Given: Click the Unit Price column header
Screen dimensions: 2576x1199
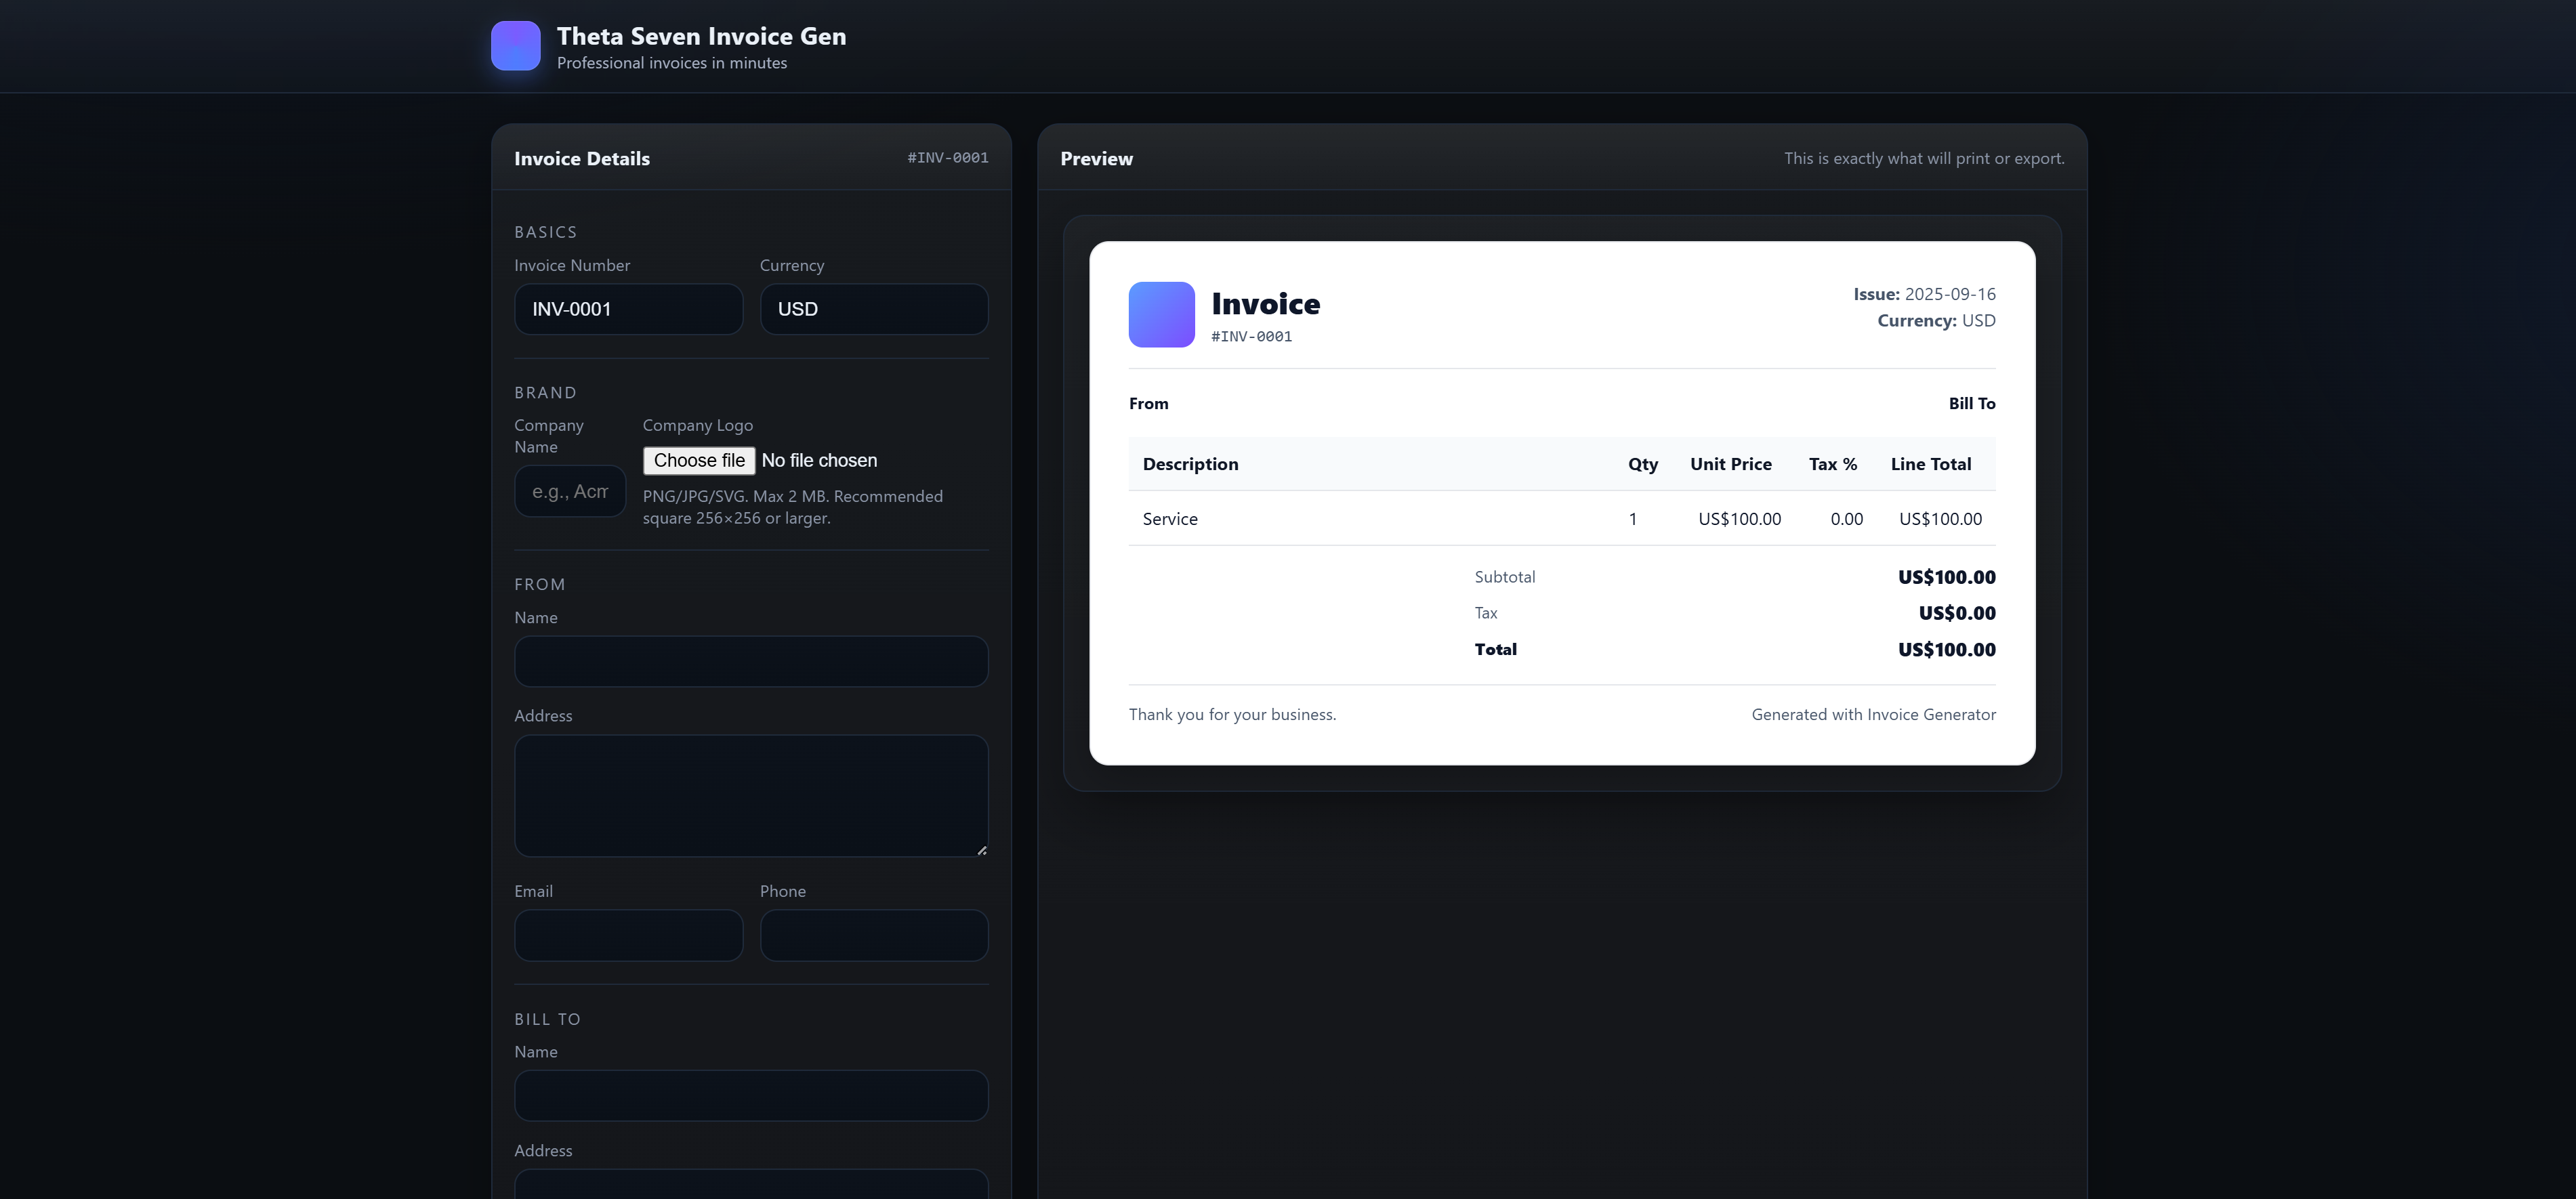Looking at the screenshot, I should pyautogui.click(x=1730, y=464).
